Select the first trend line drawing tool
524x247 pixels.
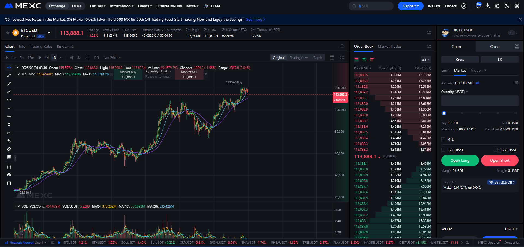(x=9, y=75)
